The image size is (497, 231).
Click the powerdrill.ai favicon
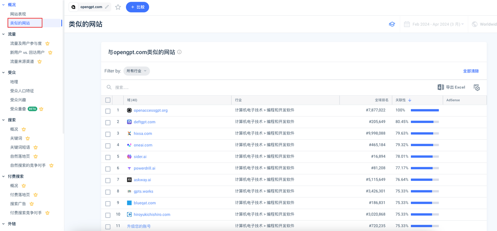[x=129, y=168]
